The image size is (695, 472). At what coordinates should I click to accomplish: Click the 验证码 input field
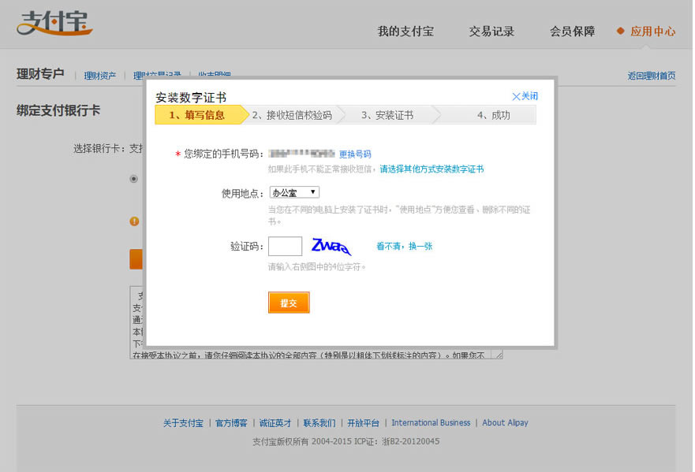[285, 246]
